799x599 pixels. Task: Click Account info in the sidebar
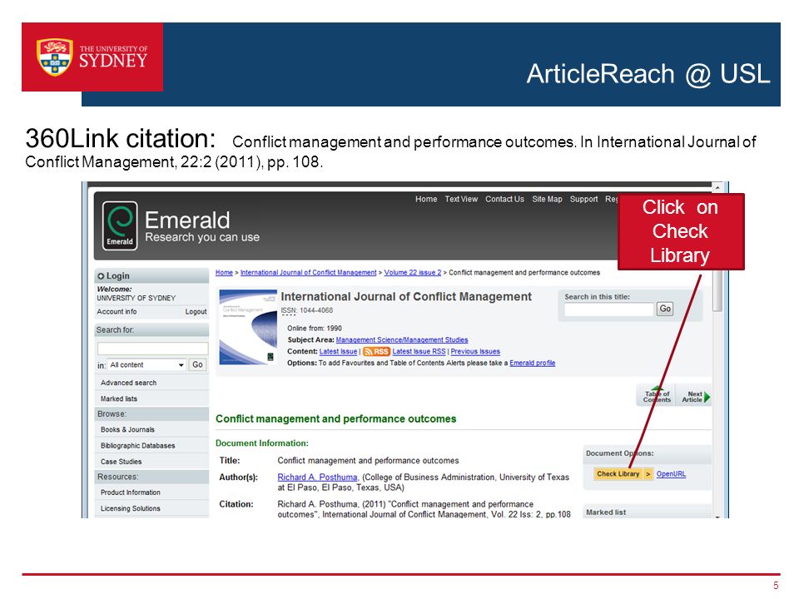pyautogui.click(x=117, y=311)
